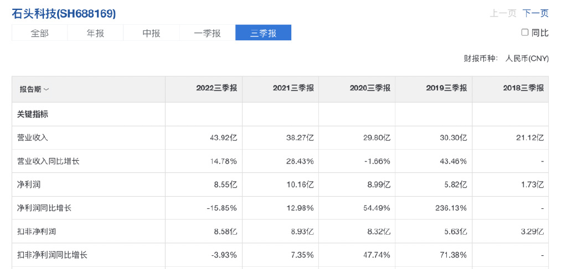This screenshot has width=567, height=269.
Task: Select the 扣非净利润 row label
Action: (x=37, y=231)
